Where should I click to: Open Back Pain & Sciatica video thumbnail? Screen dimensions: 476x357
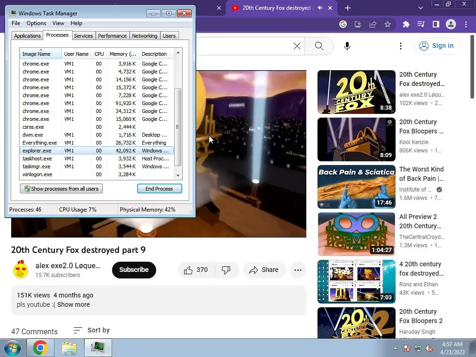(357, 187)
